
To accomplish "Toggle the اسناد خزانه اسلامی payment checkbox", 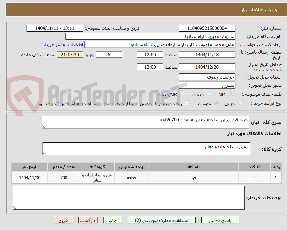I will [x=187, y=103].
